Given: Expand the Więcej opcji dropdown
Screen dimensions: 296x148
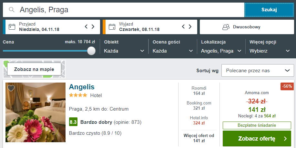Looking at the screenshot, I should click(x=270, y=51).
